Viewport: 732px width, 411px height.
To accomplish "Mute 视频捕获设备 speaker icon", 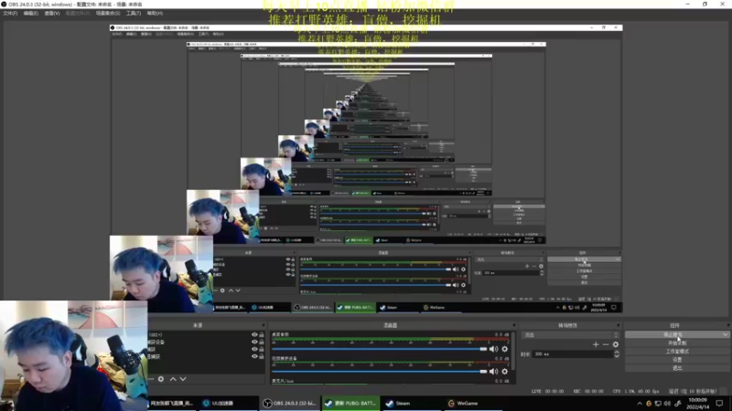I will [493, 372].
